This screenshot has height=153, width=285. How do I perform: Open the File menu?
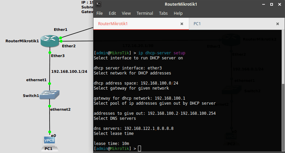(x=99, y=13)
